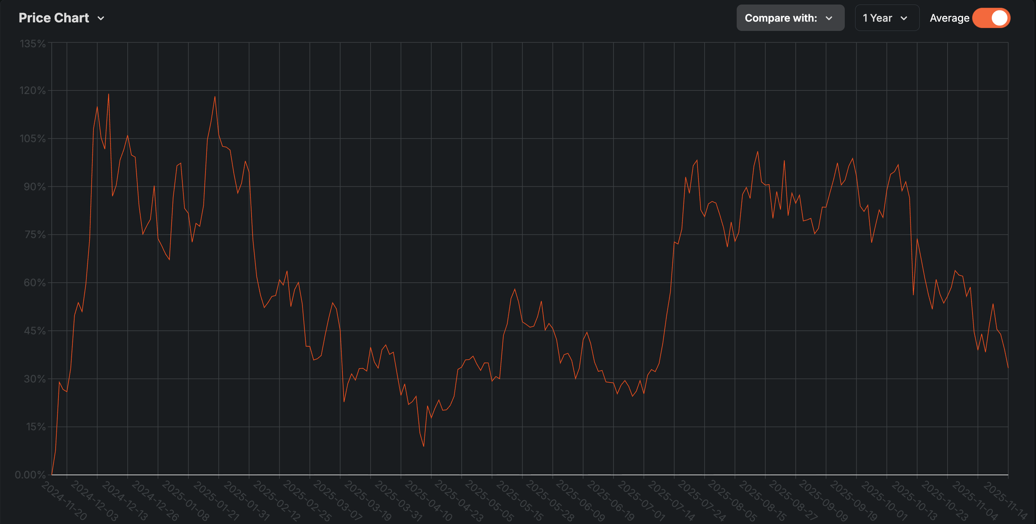Click the 0.00% baseline axis label
Screen dimensions: 1036x524
(30, 475)
